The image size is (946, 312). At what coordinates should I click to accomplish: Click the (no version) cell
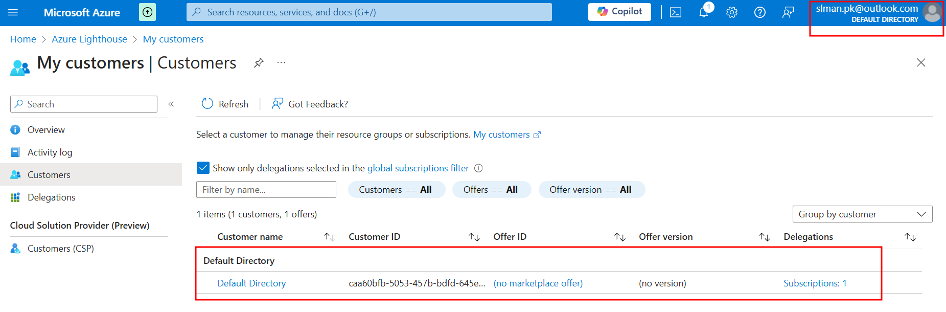coord(662,283)
